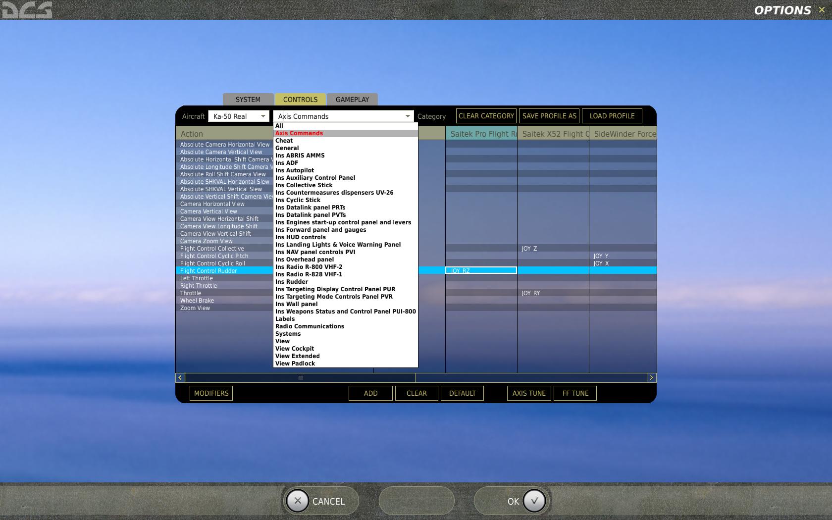Click the round X icon on CANCEL
Screen dimensions: 832x520
tap(298, 501)
